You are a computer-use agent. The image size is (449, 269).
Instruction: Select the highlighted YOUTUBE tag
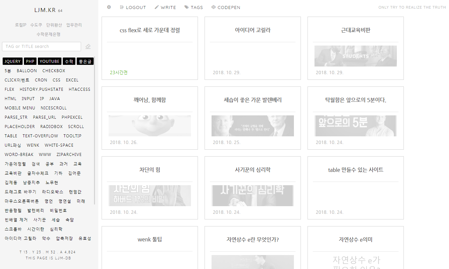point(49,62)
